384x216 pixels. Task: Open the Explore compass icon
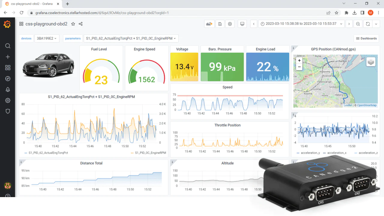[8, 79]
